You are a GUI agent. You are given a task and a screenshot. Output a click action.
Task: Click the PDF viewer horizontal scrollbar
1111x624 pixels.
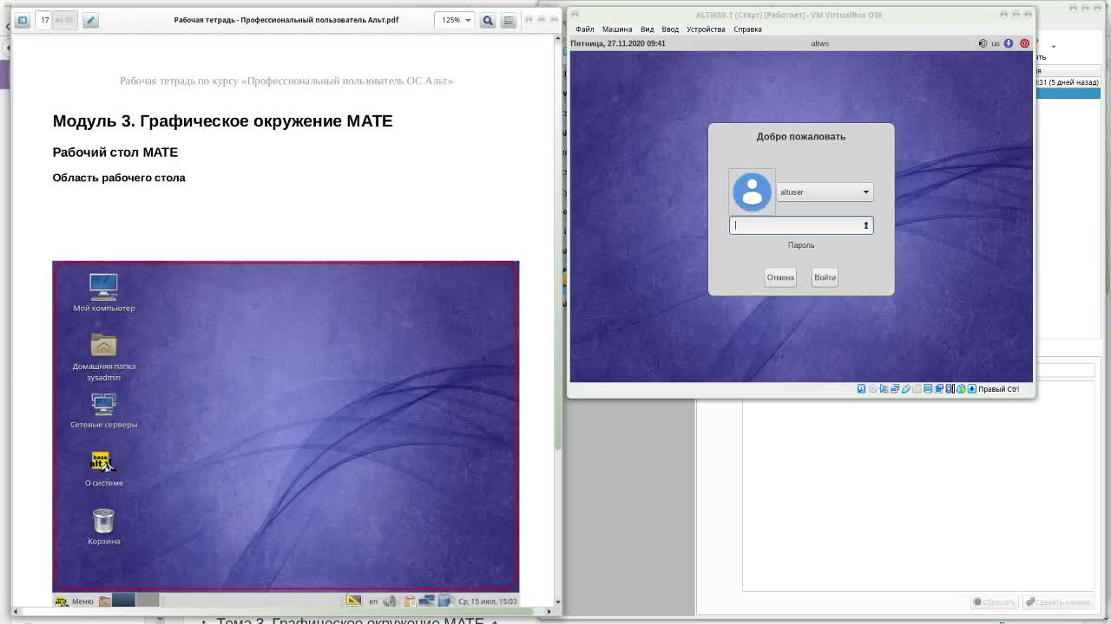coord(278,611)
